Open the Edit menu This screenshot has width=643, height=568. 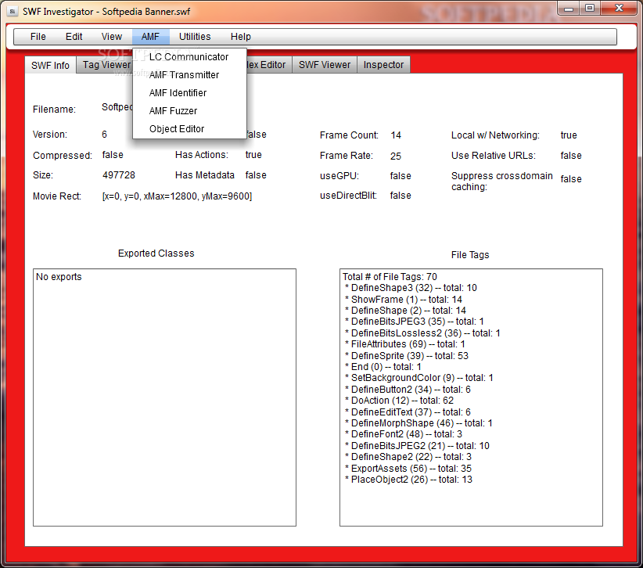74,37
